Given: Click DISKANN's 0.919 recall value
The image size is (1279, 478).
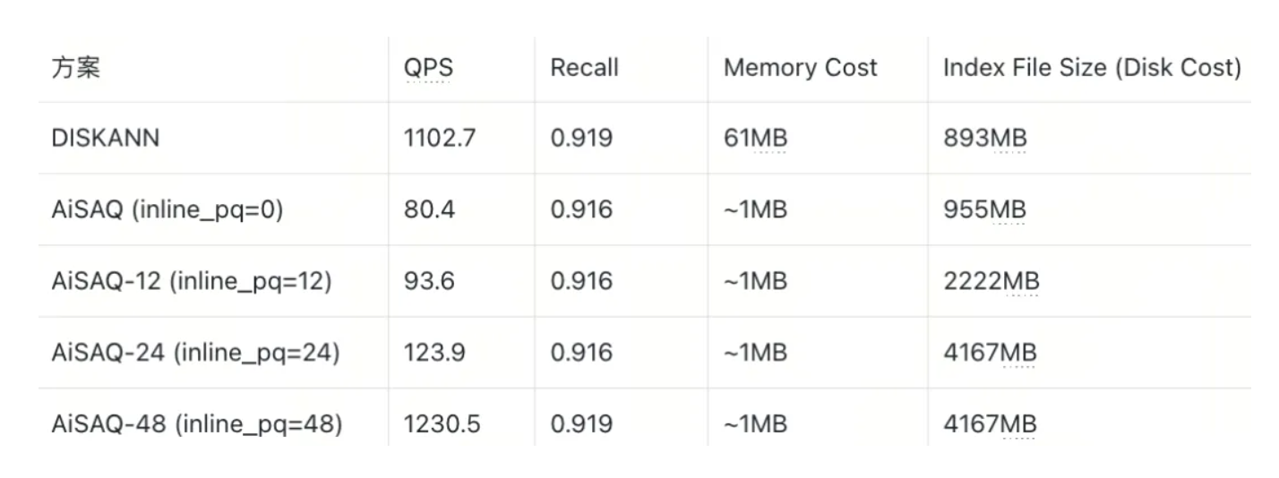Looking at the screenshot, I should coord(581,139).
